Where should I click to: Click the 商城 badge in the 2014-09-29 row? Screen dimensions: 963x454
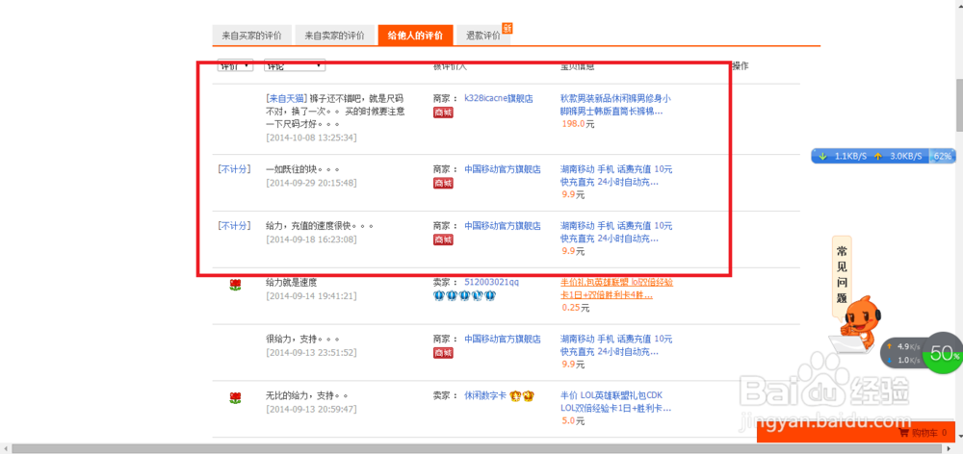point(443,183)
